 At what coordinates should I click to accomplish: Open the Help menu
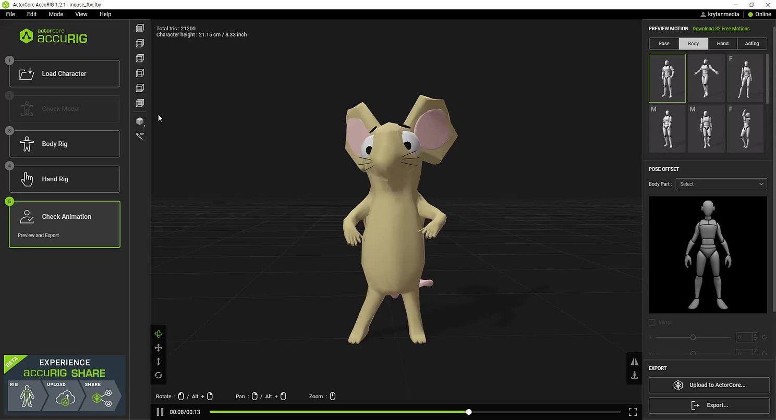[105, 14]
